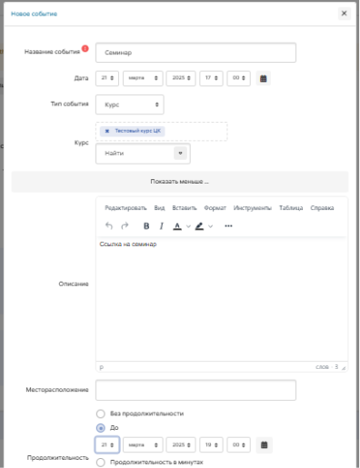
Task: Apply the background highlight color
Action: point(199,226)
